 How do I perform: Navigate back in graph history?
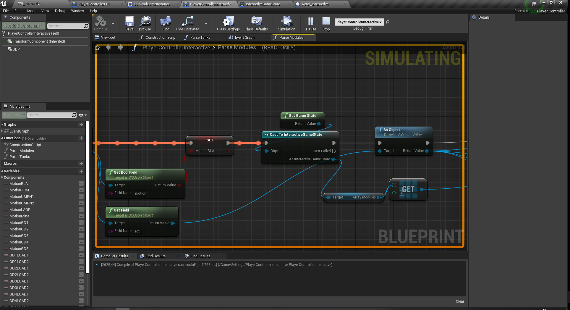tap(109, 47)
